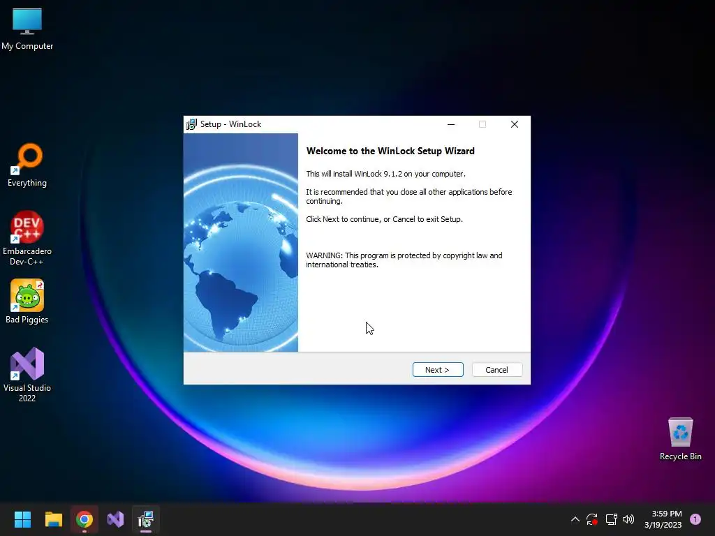Viewport: 715px width, 536px height.
Task: Open the My Computer desktop icon
Action: (x=27, y=29)
